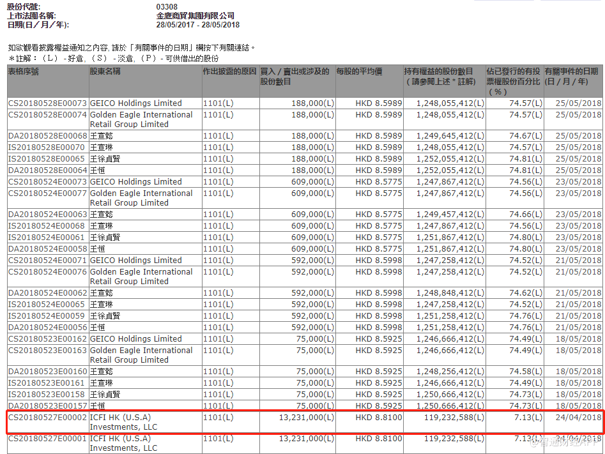This screenshot has height=454, width=605.
Task: Select form serial number DA20180523E00157
Action: coord(47,405)
